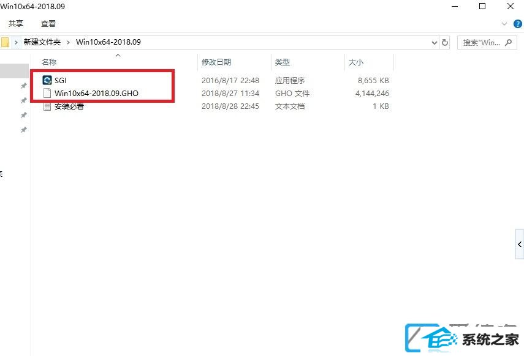The width and height of the screenshot is (524, 356).
Task: Click date 2018/8/28 22:45
Action: point(230,106)
